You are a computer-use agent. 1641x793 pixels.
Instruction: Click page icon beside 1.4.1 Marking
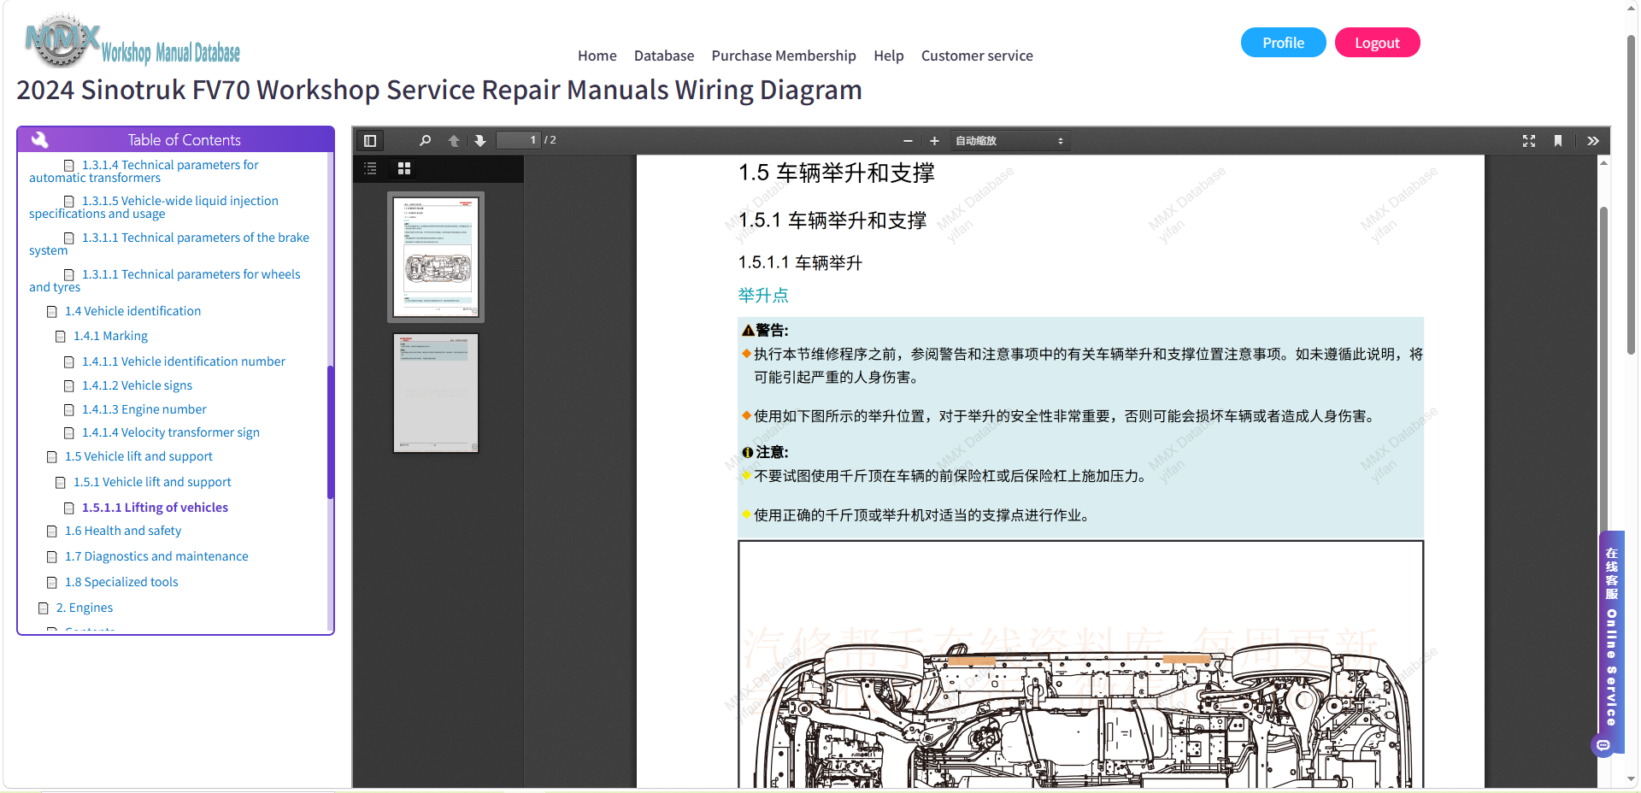tap(61, 337)
